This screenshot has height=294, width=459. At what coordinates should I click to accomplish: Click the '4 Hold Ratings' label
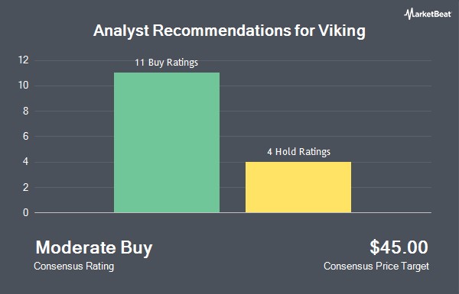[x=298, y=152]
